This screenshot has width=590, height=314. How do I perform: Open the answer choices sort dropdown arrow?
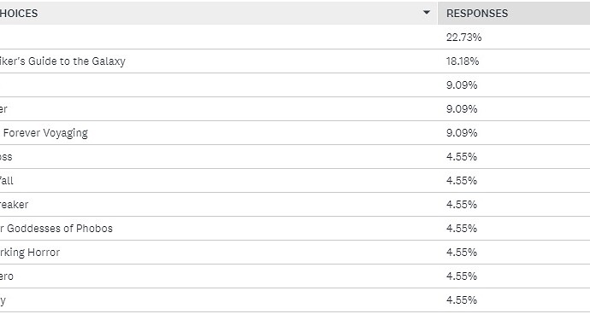(427, 13)
